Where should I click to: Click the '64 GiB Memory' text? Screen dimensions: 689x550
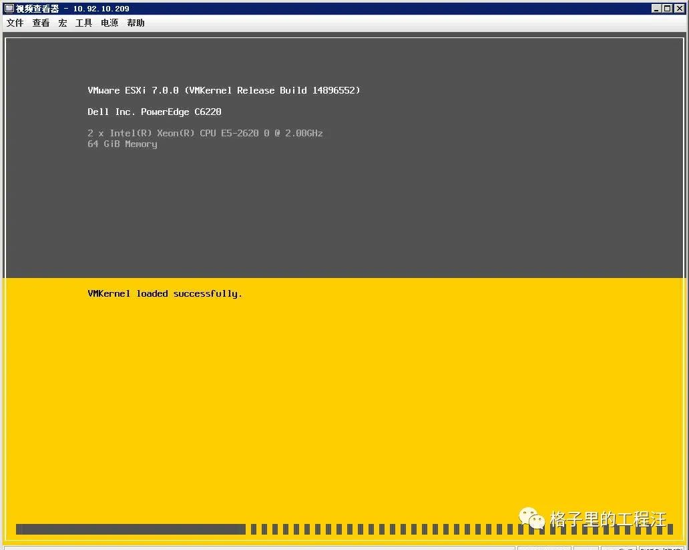click(122, 144)
